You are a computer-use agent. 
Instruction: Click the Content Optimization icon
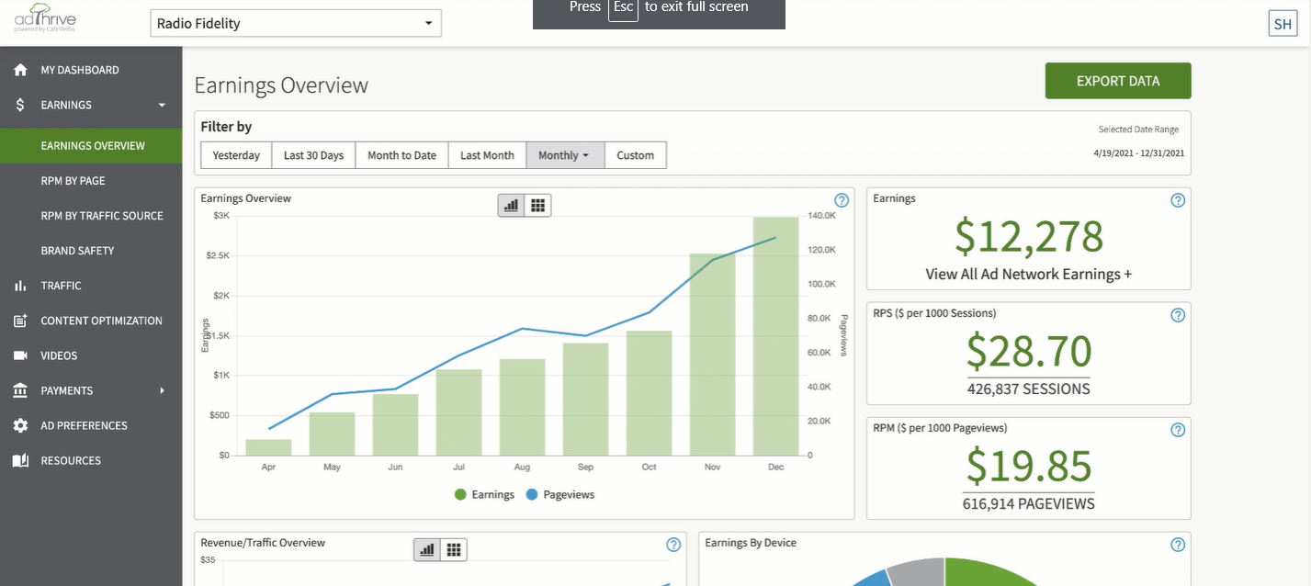pos(20,321)
